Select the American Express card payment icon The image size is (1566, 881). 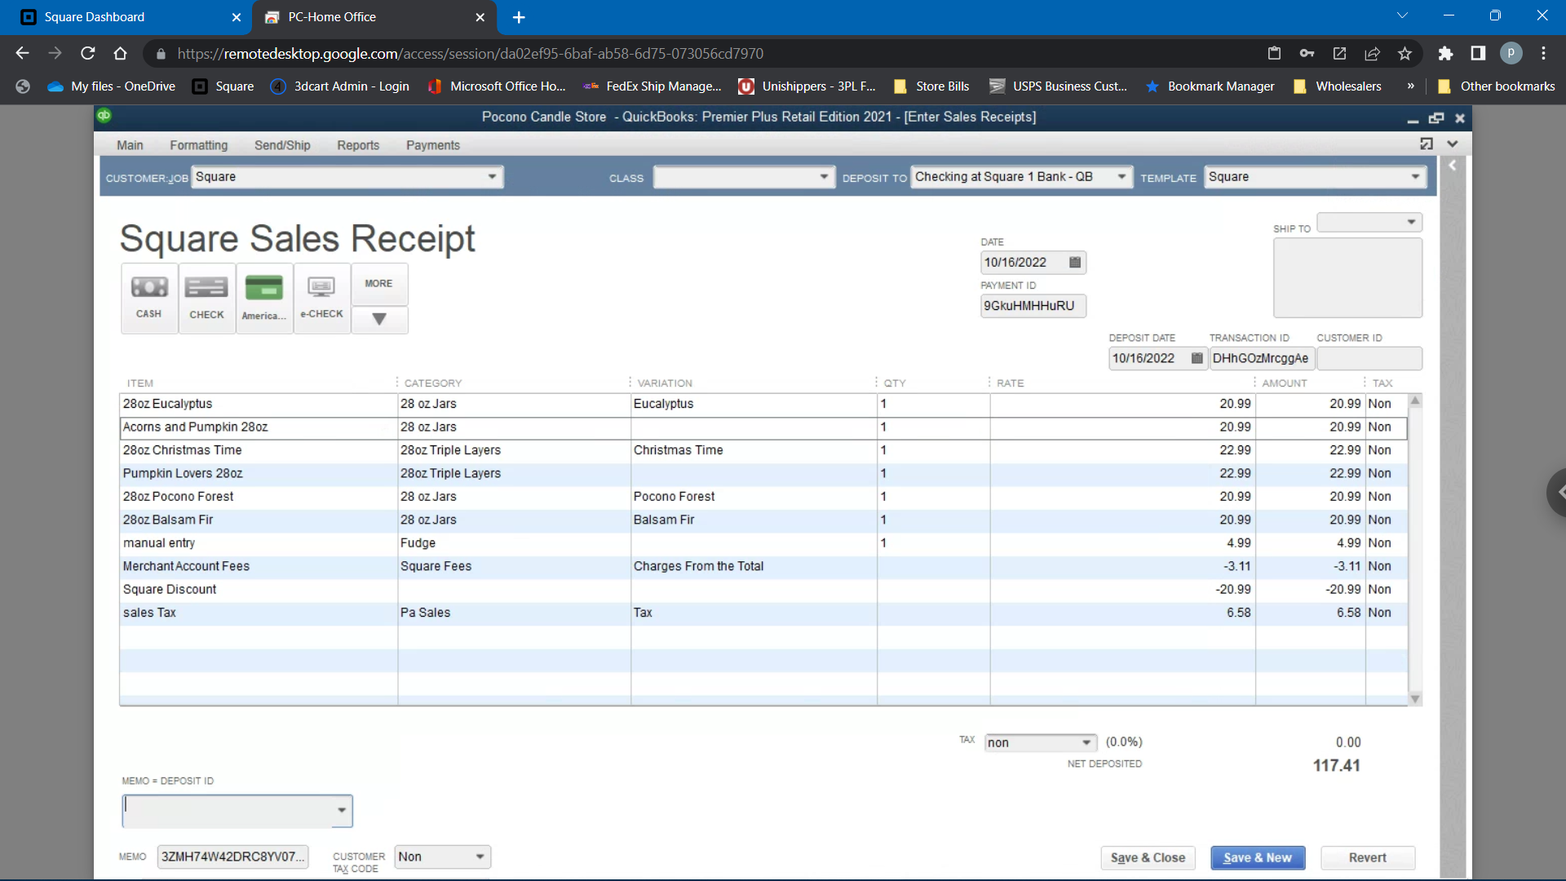coord(263,297)
